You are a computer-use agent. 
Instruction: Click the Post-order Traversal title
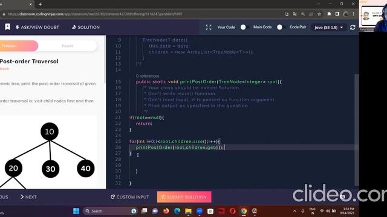tap(29, 61)
